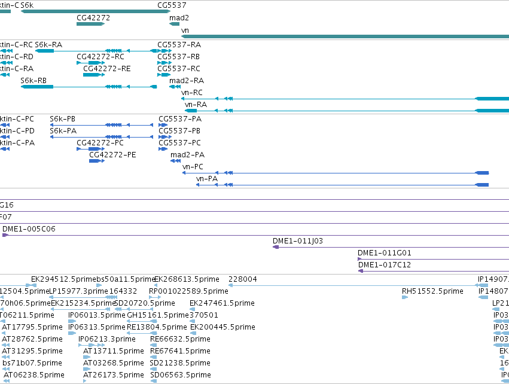Screen dimensions: 509x384
Task: Click the DME1-005C06 clone label
Action: point(29,229)
